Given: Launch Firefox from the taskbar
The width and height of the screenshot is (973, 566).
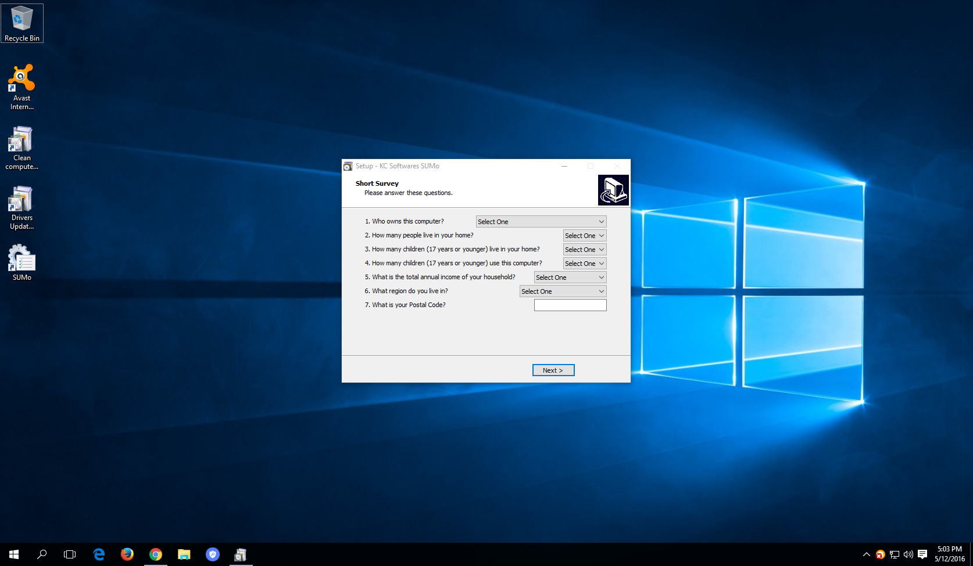Looking at the screenshot, I should click(127, 554).
